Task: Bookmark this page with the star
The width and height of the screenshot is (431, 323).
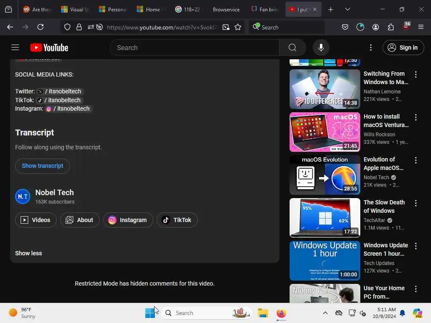Action: pyautogui.click(x=238, y=27)
